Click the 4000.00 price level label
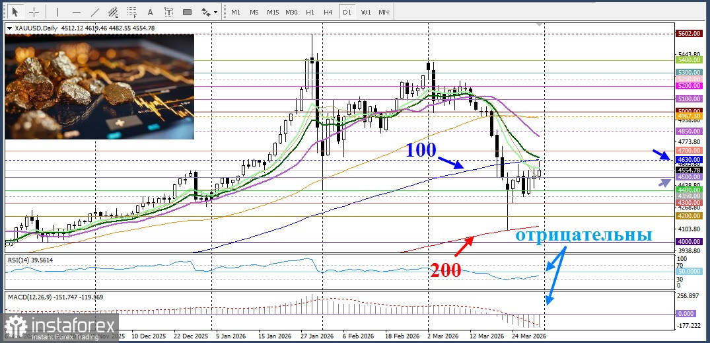 pos(689,242)
